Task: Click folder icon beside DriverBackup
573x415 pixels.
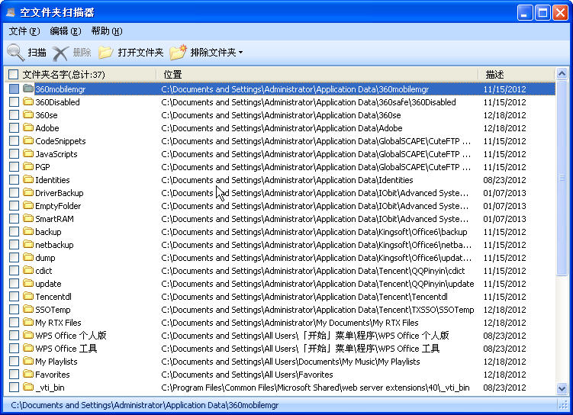Action: coord(28,192)
